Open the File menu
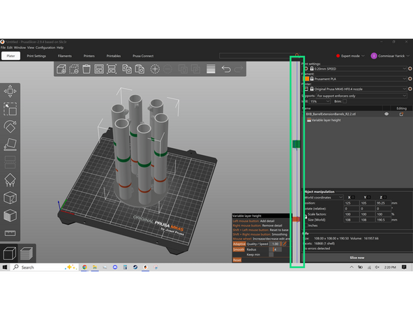This screenshot has height=310, width=413. point(3,47)
